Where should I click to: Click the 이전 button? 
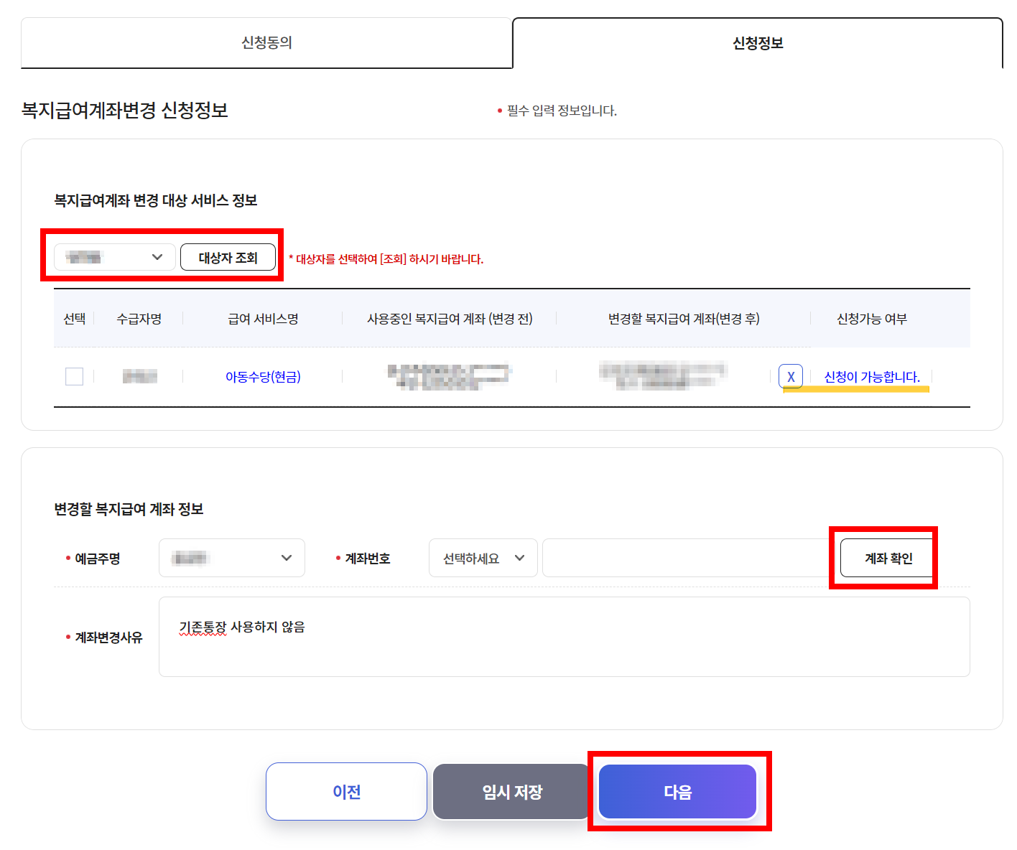point(346,791)
